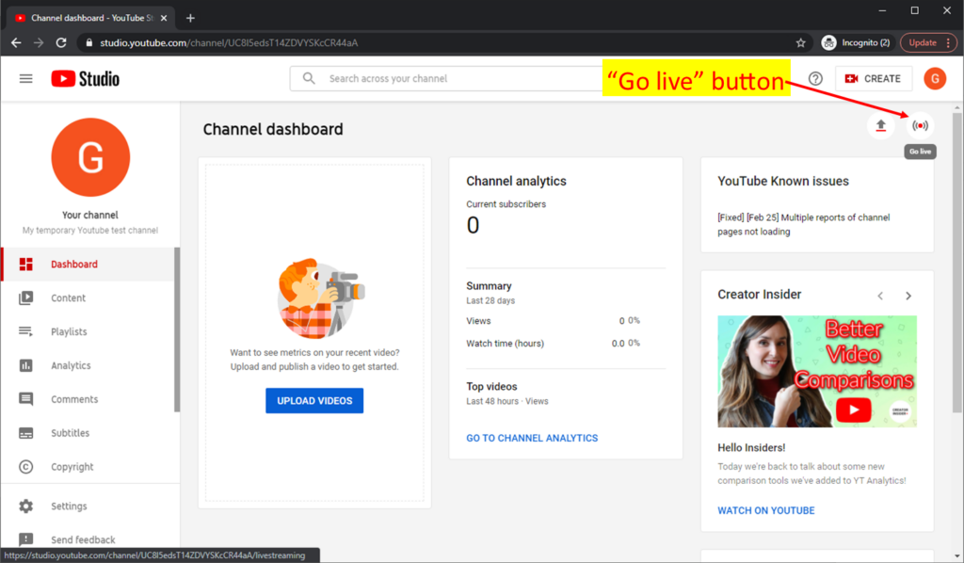Viewport: 964px width, 563px height.
Task: Open the Incognito profile indicator
Action: point(856,43)
